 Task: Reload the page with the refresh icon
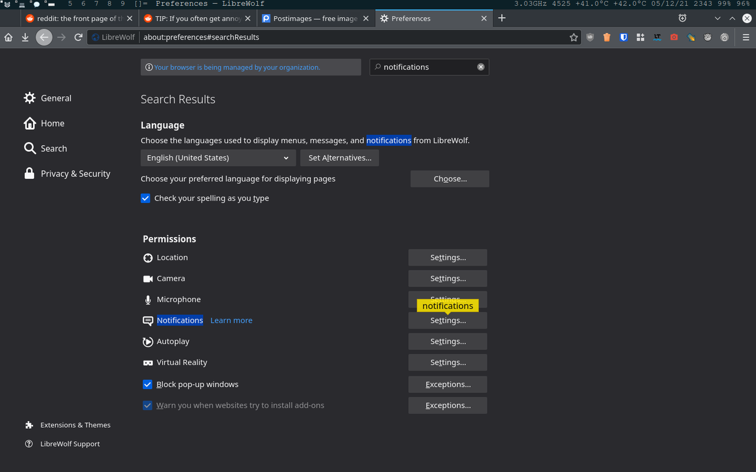[x=78, y=37]
